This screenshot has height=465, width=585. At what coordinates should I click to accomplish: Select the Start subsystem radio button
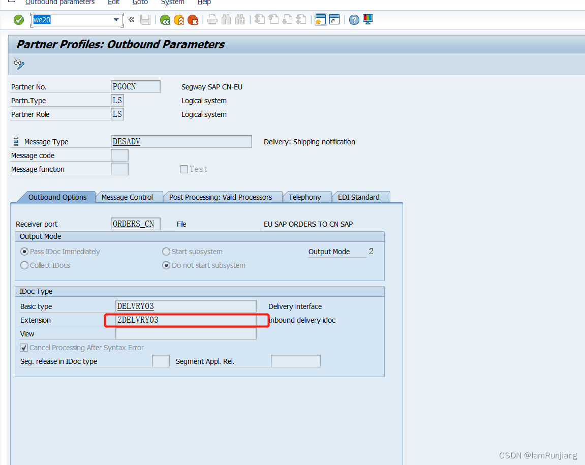(x=166, y=251)
